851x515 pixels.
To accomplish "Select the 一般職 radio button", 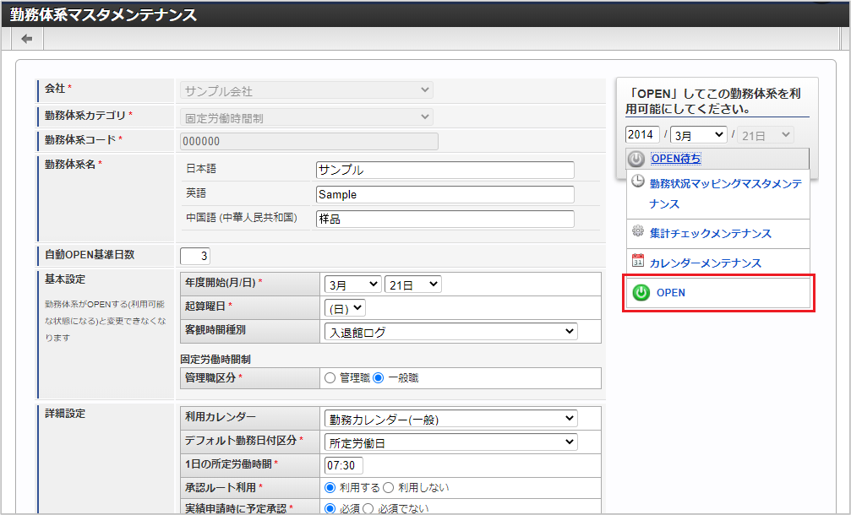I will [x=379, y=378].
